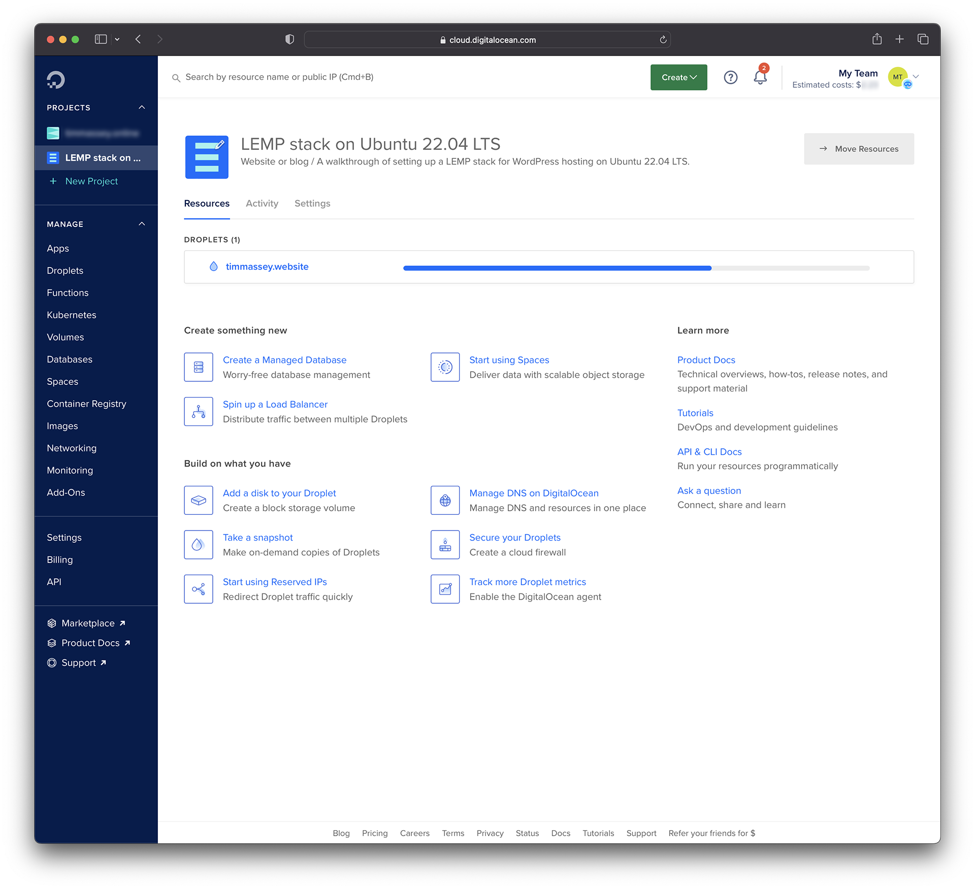This screenshot has height=889, width=975.
Task: Click the droplet creation progress bar
Action: point(636,268)
